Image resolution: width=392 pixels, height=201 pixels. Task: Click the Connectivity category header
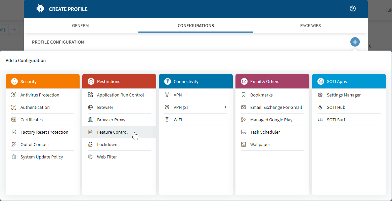click(196, 81)
